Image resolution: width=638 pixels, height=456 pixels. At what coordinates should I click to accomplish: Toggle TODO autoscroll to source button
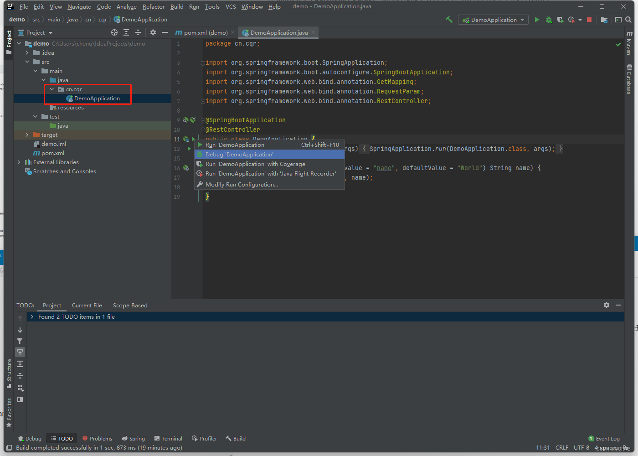(x=20, y=352)
